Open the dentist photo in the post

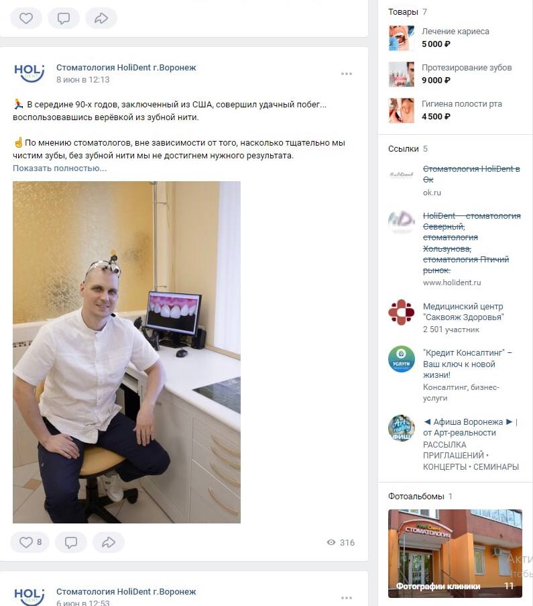pos(127,352)
